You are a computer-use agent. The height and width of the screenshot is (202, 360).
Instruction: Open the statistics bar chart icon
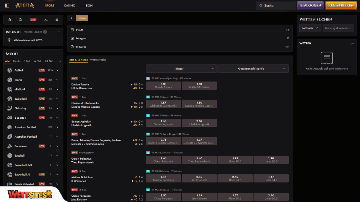[57, 20]
